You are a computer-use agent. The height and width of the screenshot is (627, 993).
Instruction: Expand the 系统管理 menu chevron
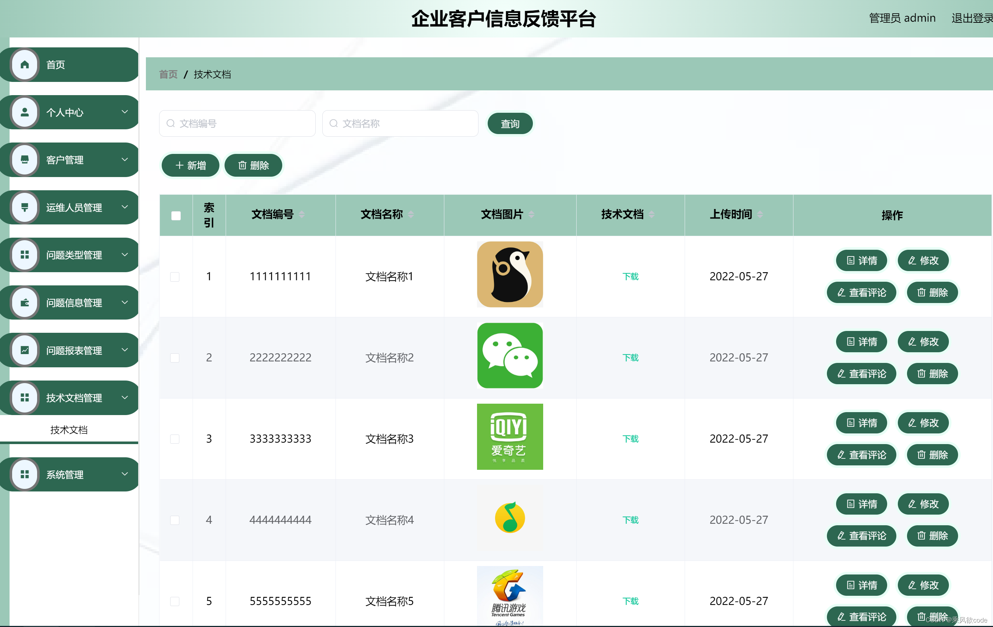125,474
